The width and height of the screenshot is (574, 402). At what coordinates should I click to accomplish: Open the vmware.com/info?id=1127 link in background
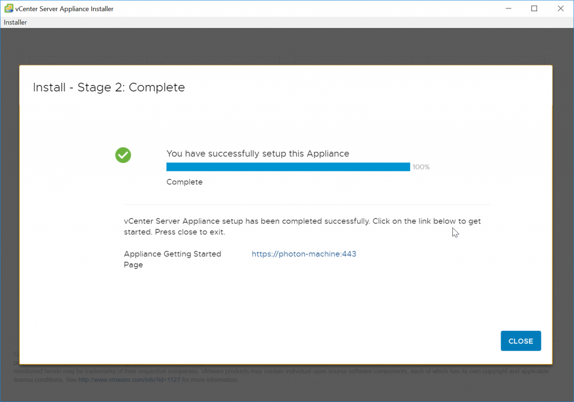click(x=129, y=380)
